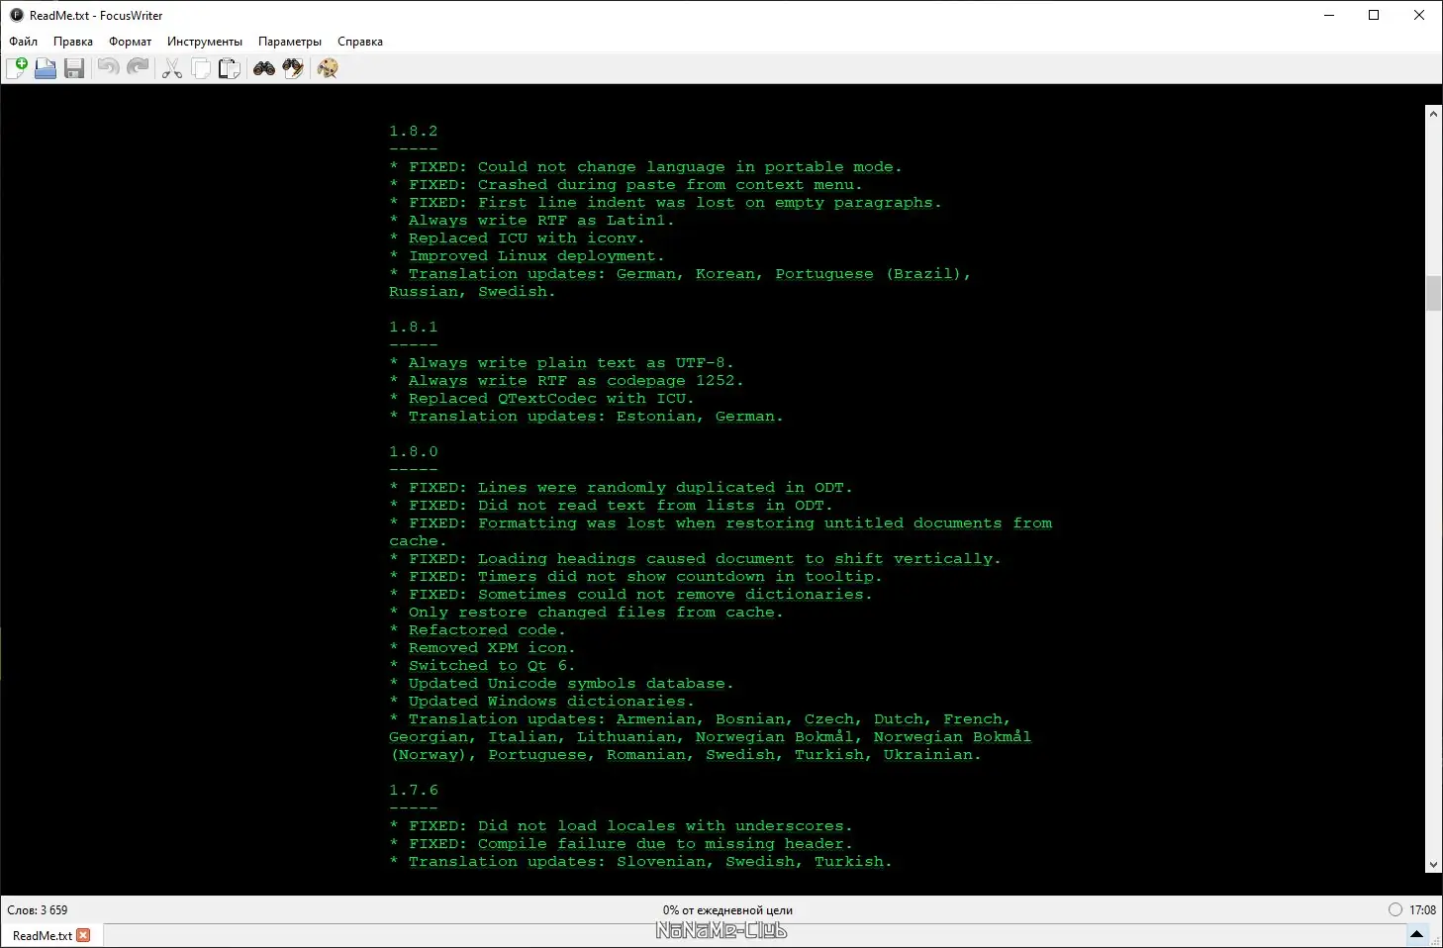Viewport: 1443px width, 948px height.
Task: Click the scrollbar down arrow
Action: [x=1433, y=865]
